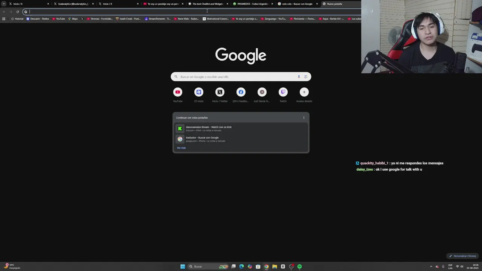482x271 pixels.
Task: Add a shortcut with 'Acceso directo' plus
Action: tap(304, 95)
